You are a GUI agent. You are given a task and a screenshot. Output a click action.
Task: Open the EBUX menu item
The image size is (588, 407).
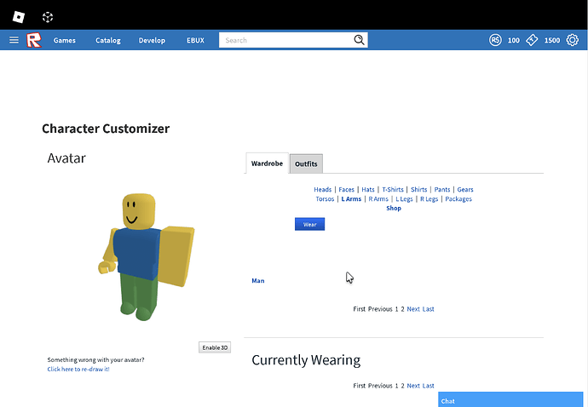point(195,40)
